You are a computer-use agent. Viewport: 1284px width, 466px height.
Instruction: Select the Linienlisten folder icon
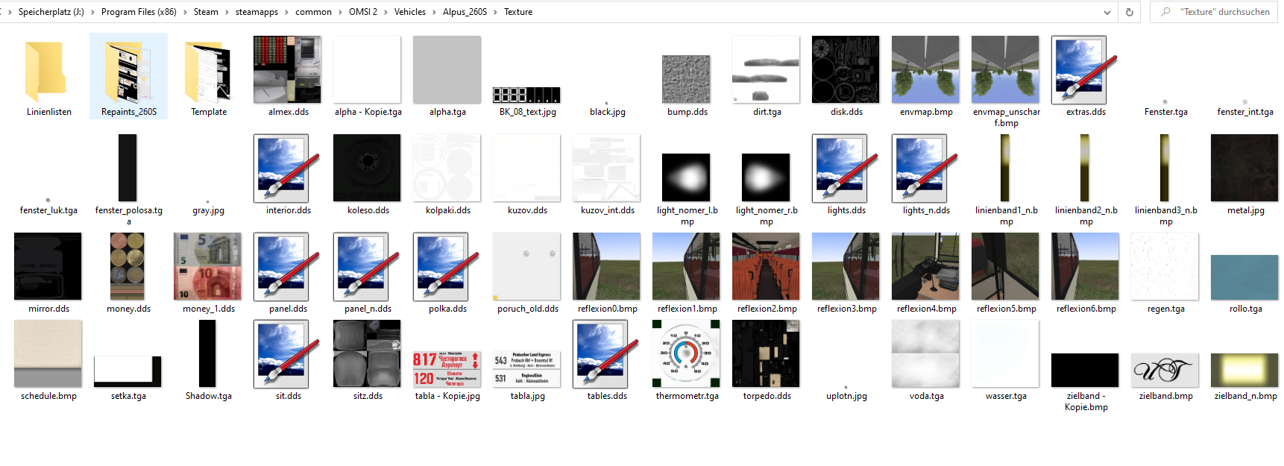pyautogui.click(x=48, y=72)
